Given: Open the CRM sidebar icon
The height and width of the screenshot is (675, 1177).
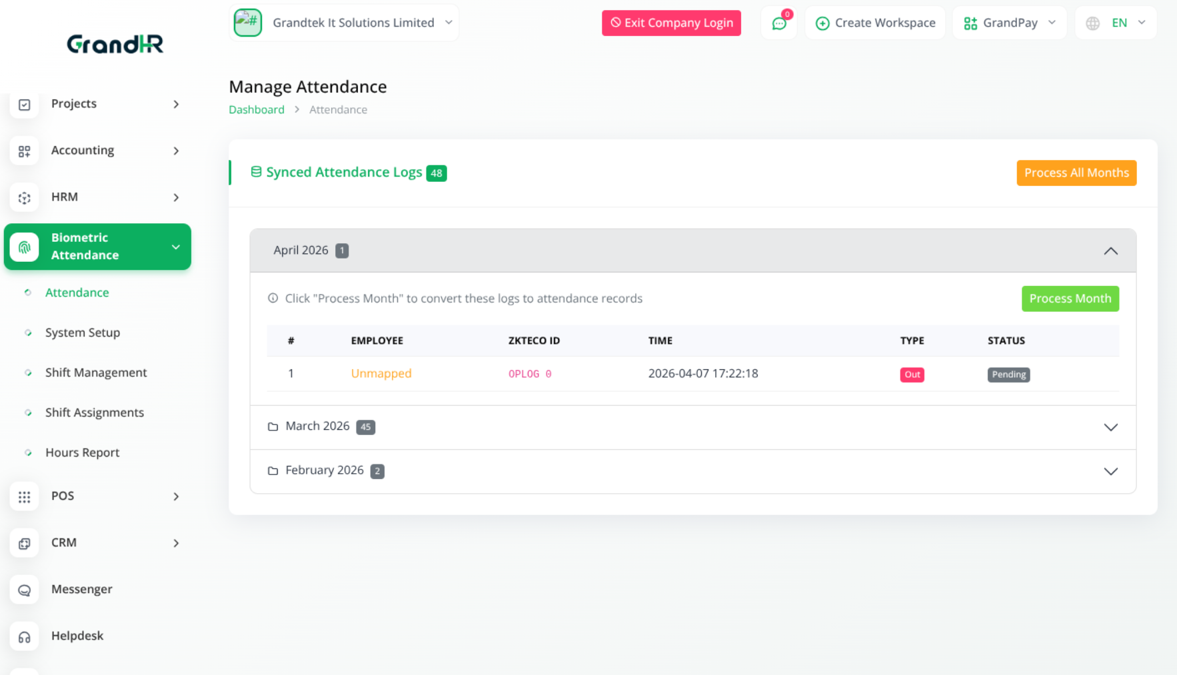Looking at the screenshot, I should (x=24, y=543).
